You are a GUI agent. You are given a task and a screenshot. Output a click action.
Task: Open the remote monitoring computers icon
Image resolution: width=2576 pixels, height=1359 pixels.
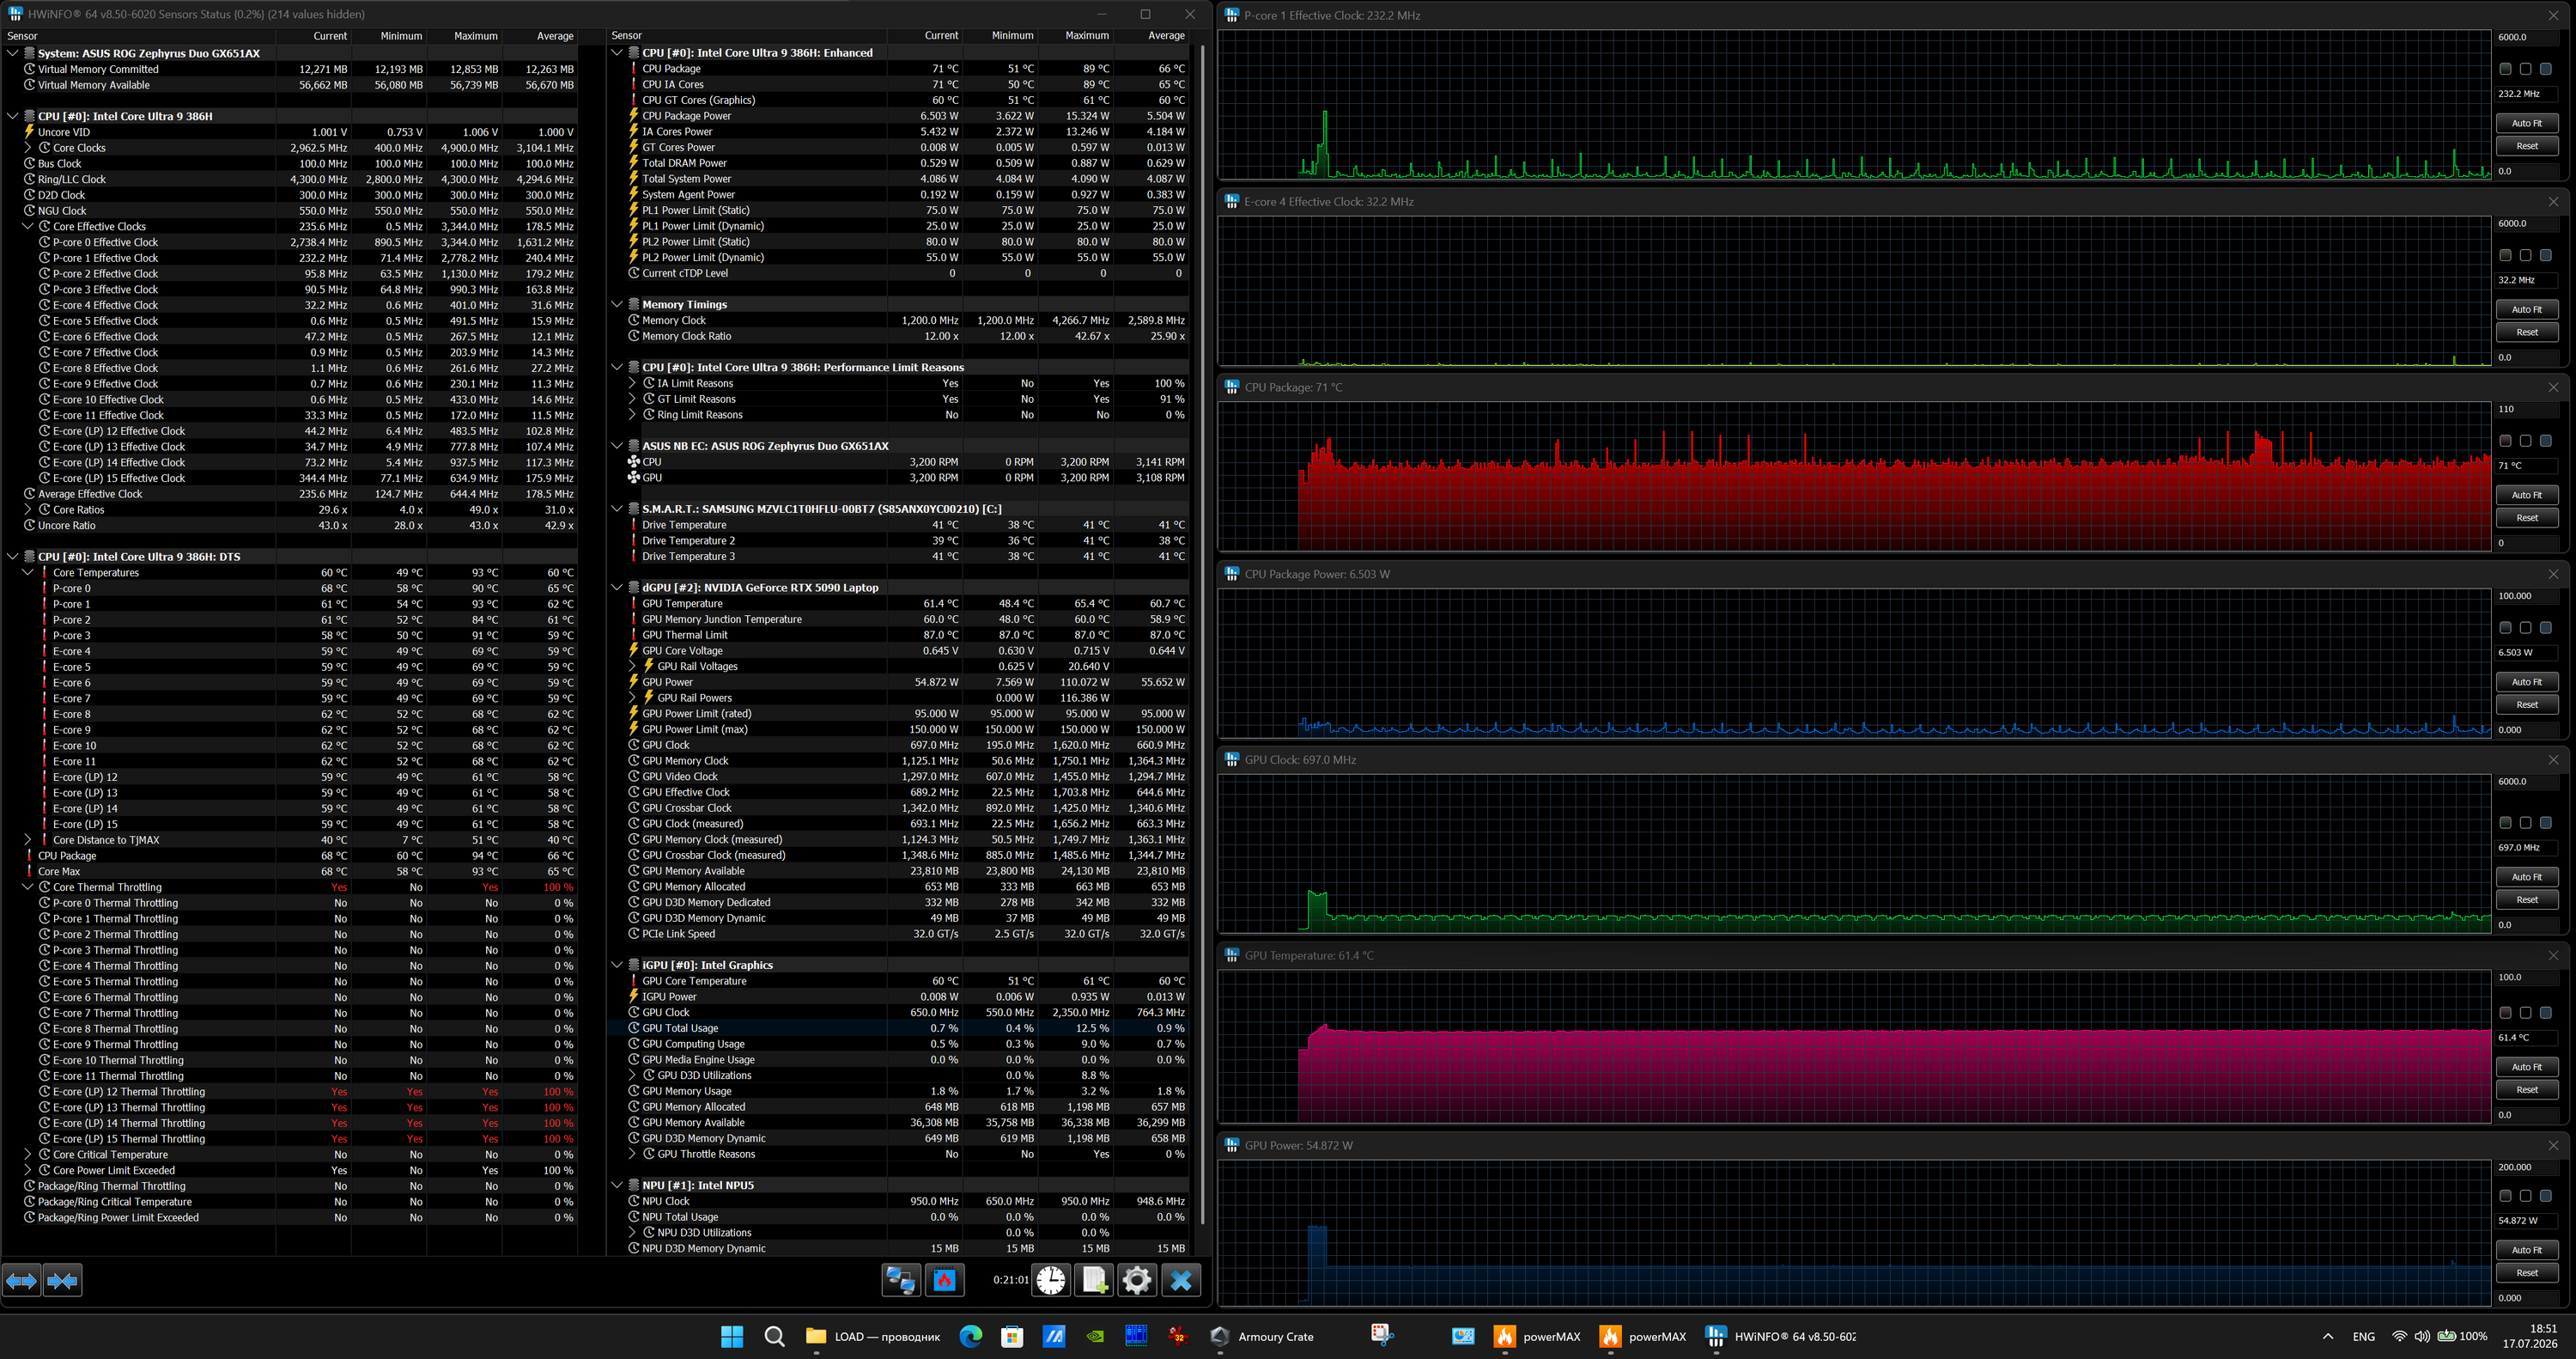click(x=900, y=1280)
